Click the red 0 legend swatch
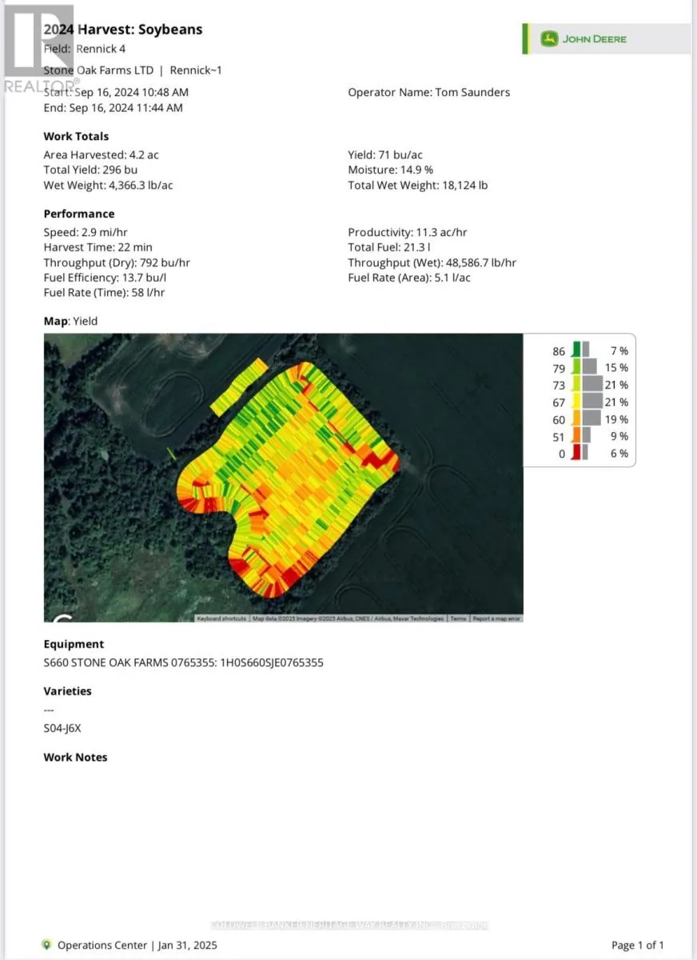This screenshot has width=697, height=960. (x=576, y=454)
